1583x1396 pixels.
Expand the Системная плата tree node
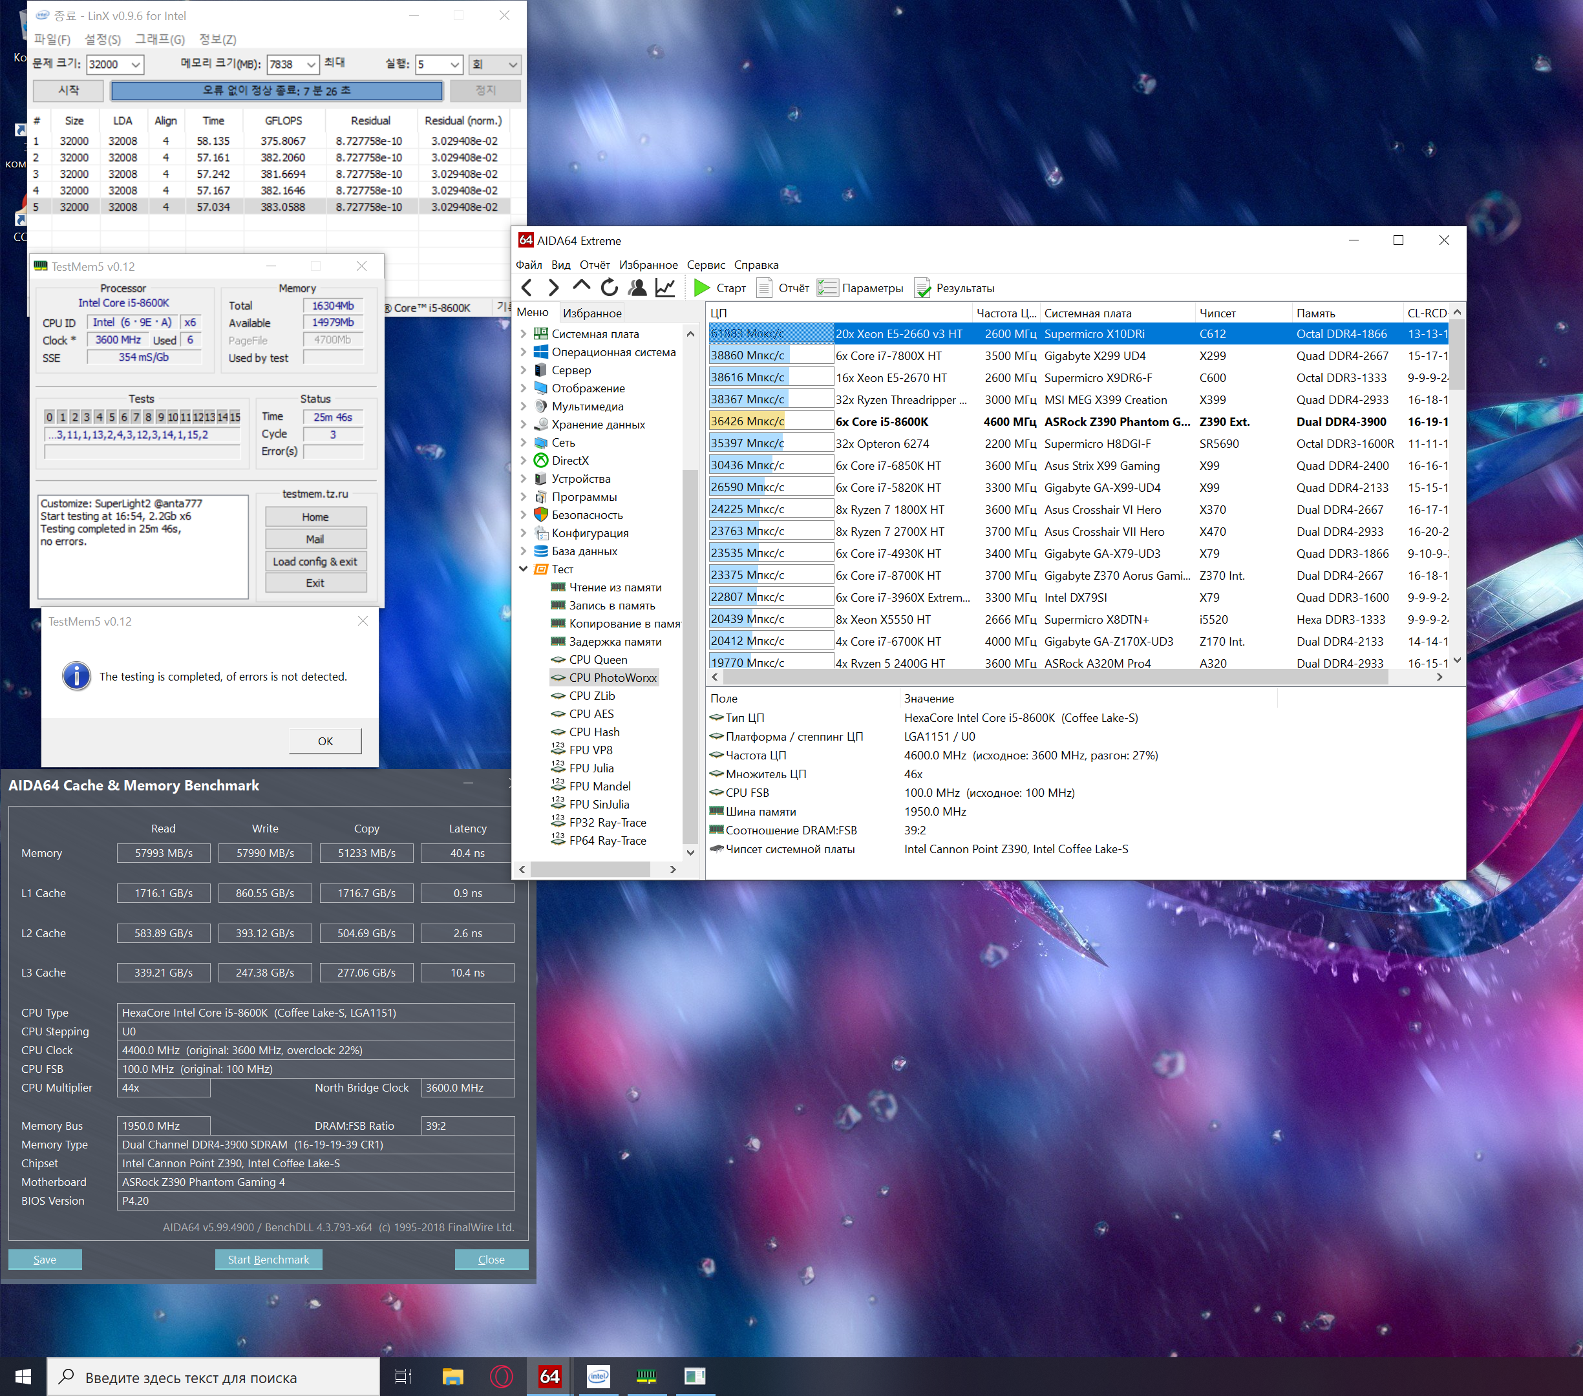[x=524, y=335]
